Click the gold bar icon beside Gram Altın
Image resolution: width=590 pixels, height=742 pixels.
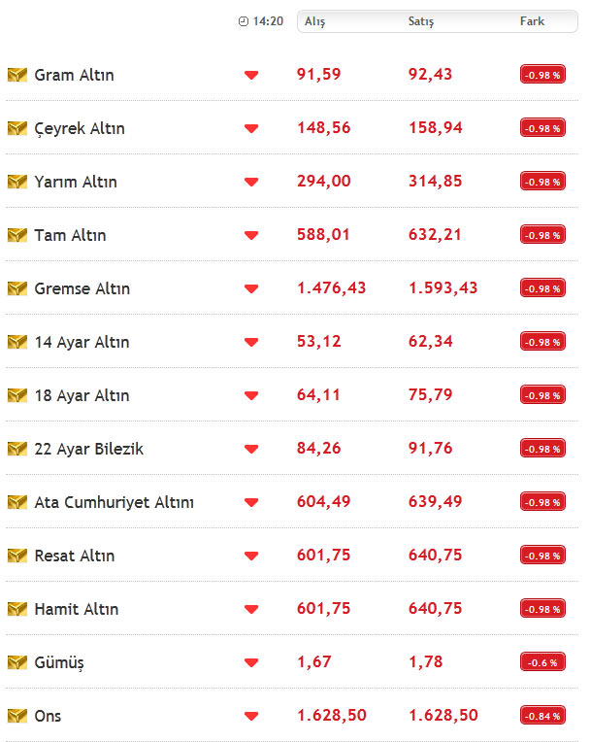(x=17, y=75)
